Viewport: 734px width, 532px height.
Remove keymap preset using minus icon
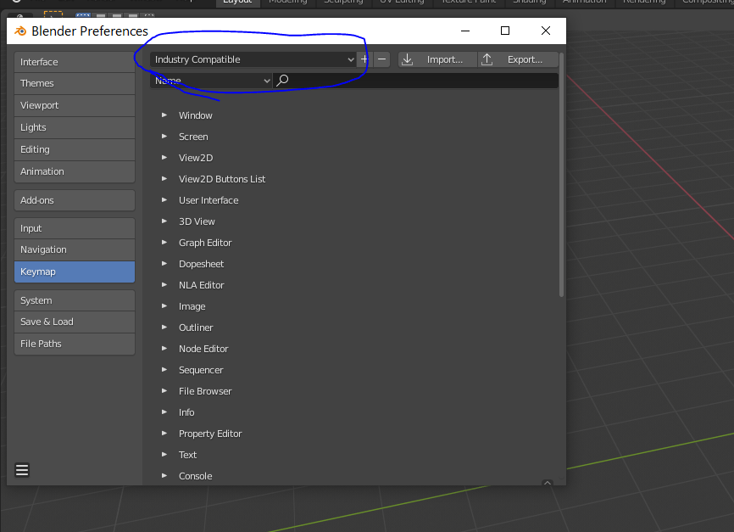click(x=381, y=59)
